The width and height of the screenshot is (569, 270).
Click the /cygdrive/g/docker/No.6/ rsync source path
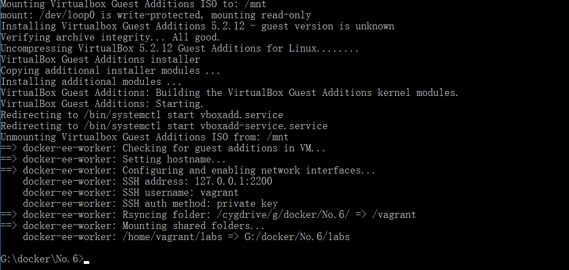click(283, 215)
